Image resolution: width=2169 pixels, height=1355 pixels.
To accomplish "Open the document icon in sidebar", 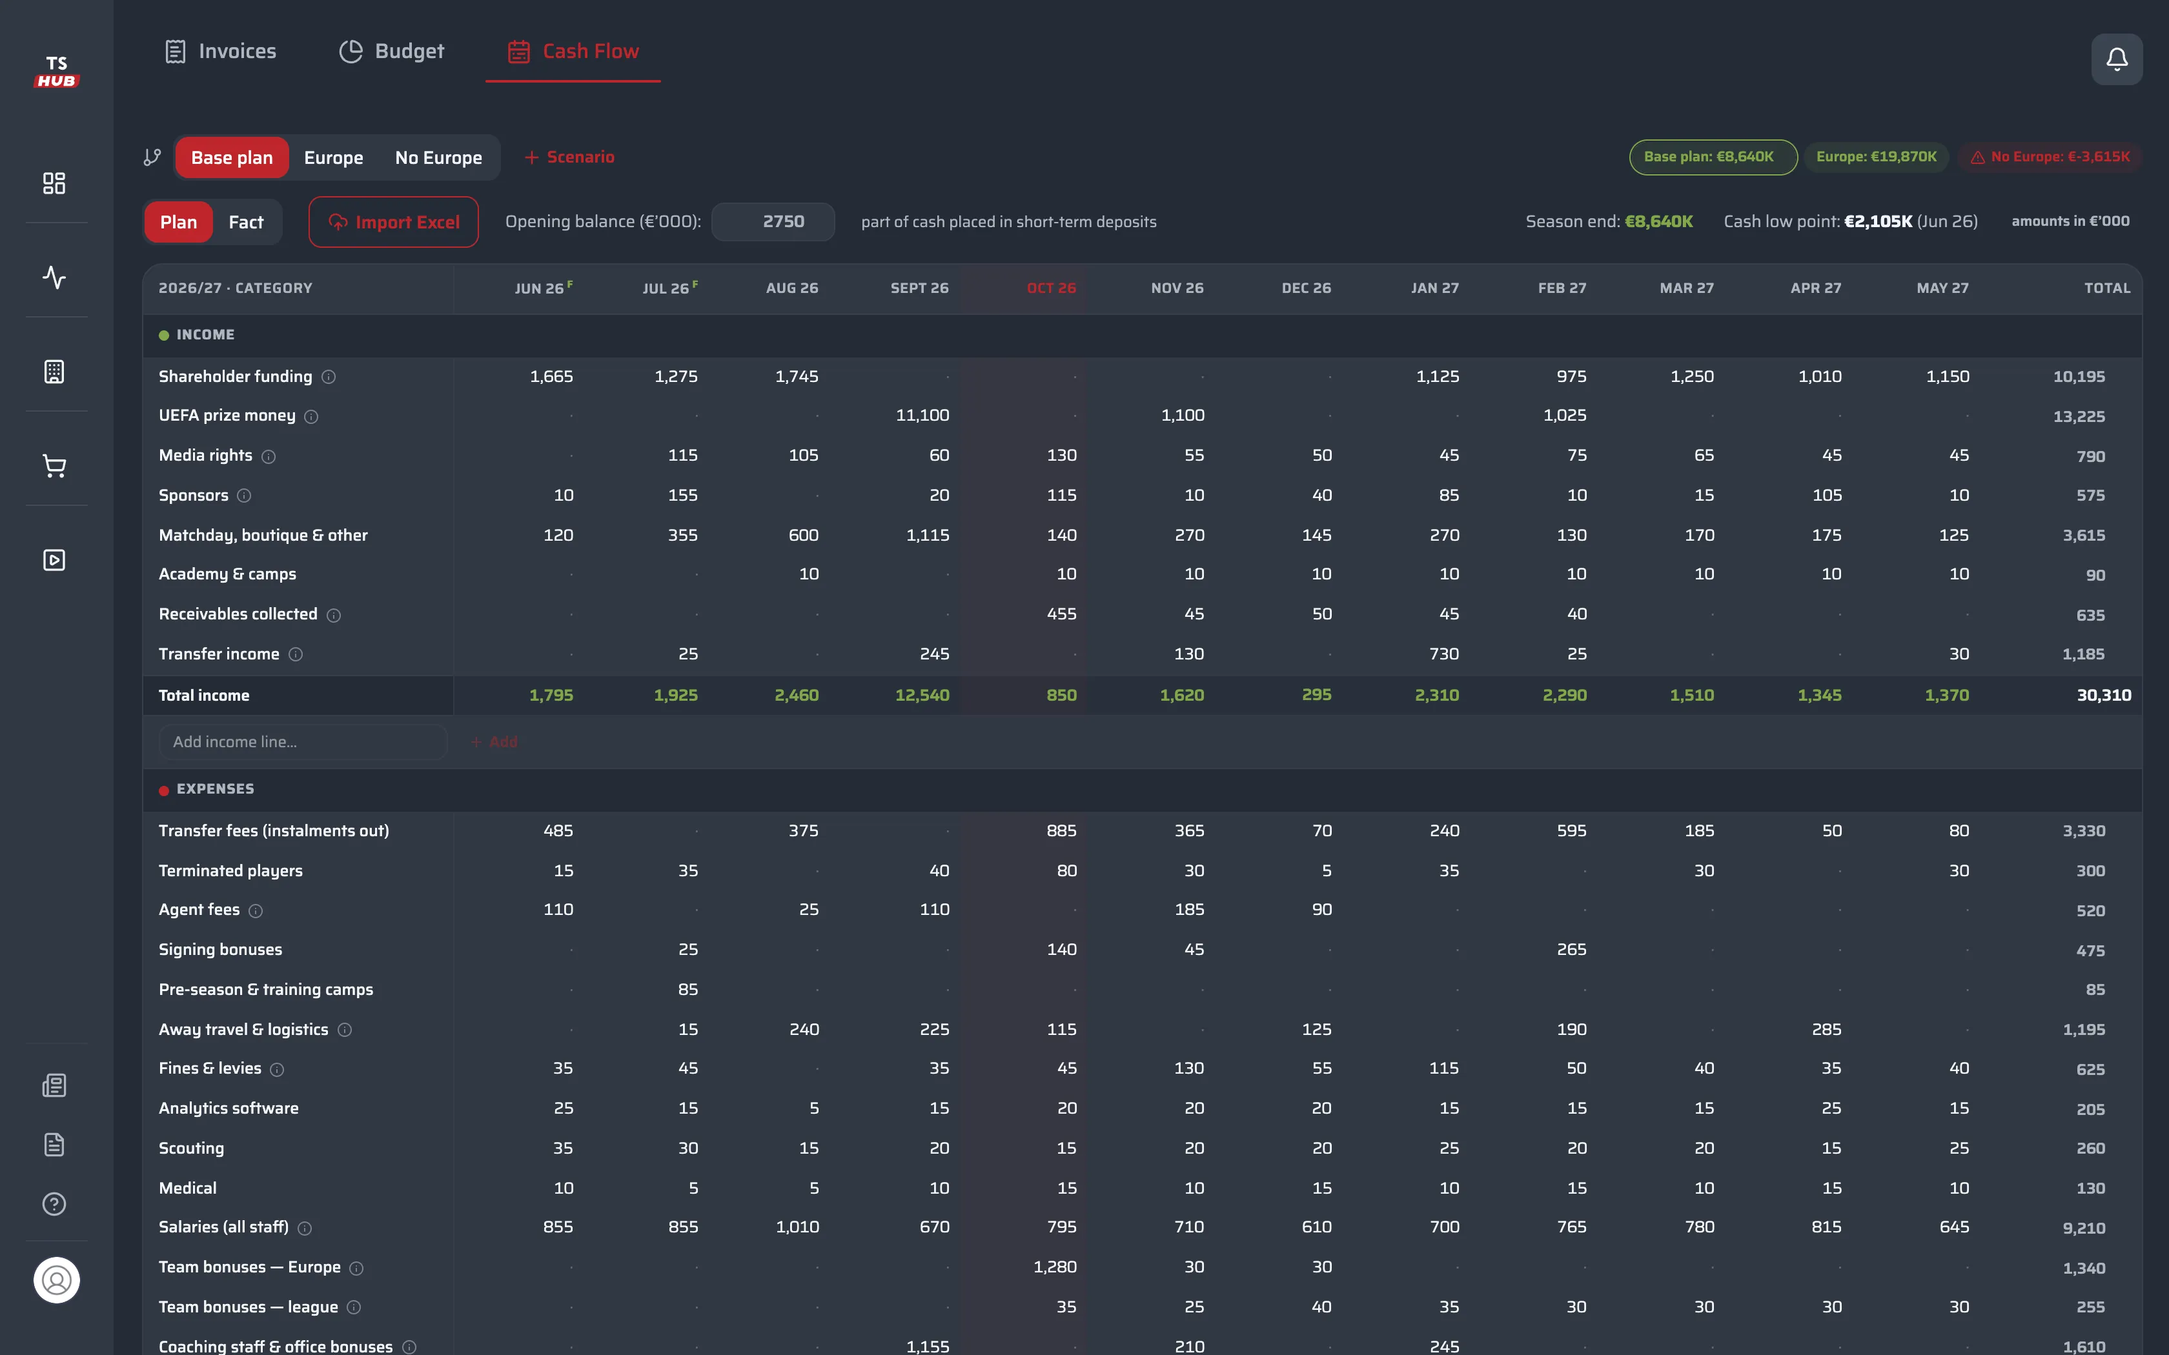I will pos(55,1145).
